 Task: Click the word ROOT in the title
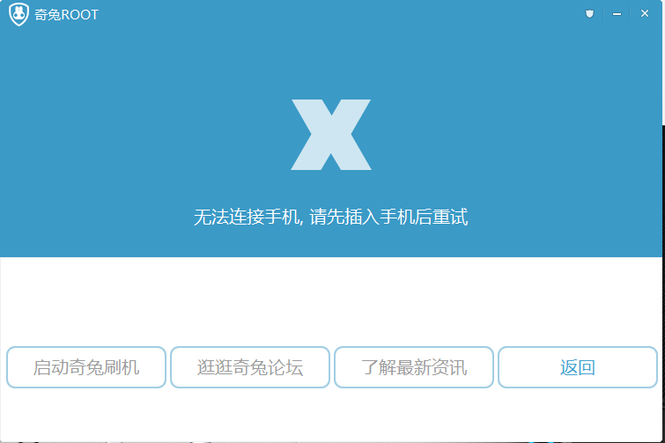80,15
